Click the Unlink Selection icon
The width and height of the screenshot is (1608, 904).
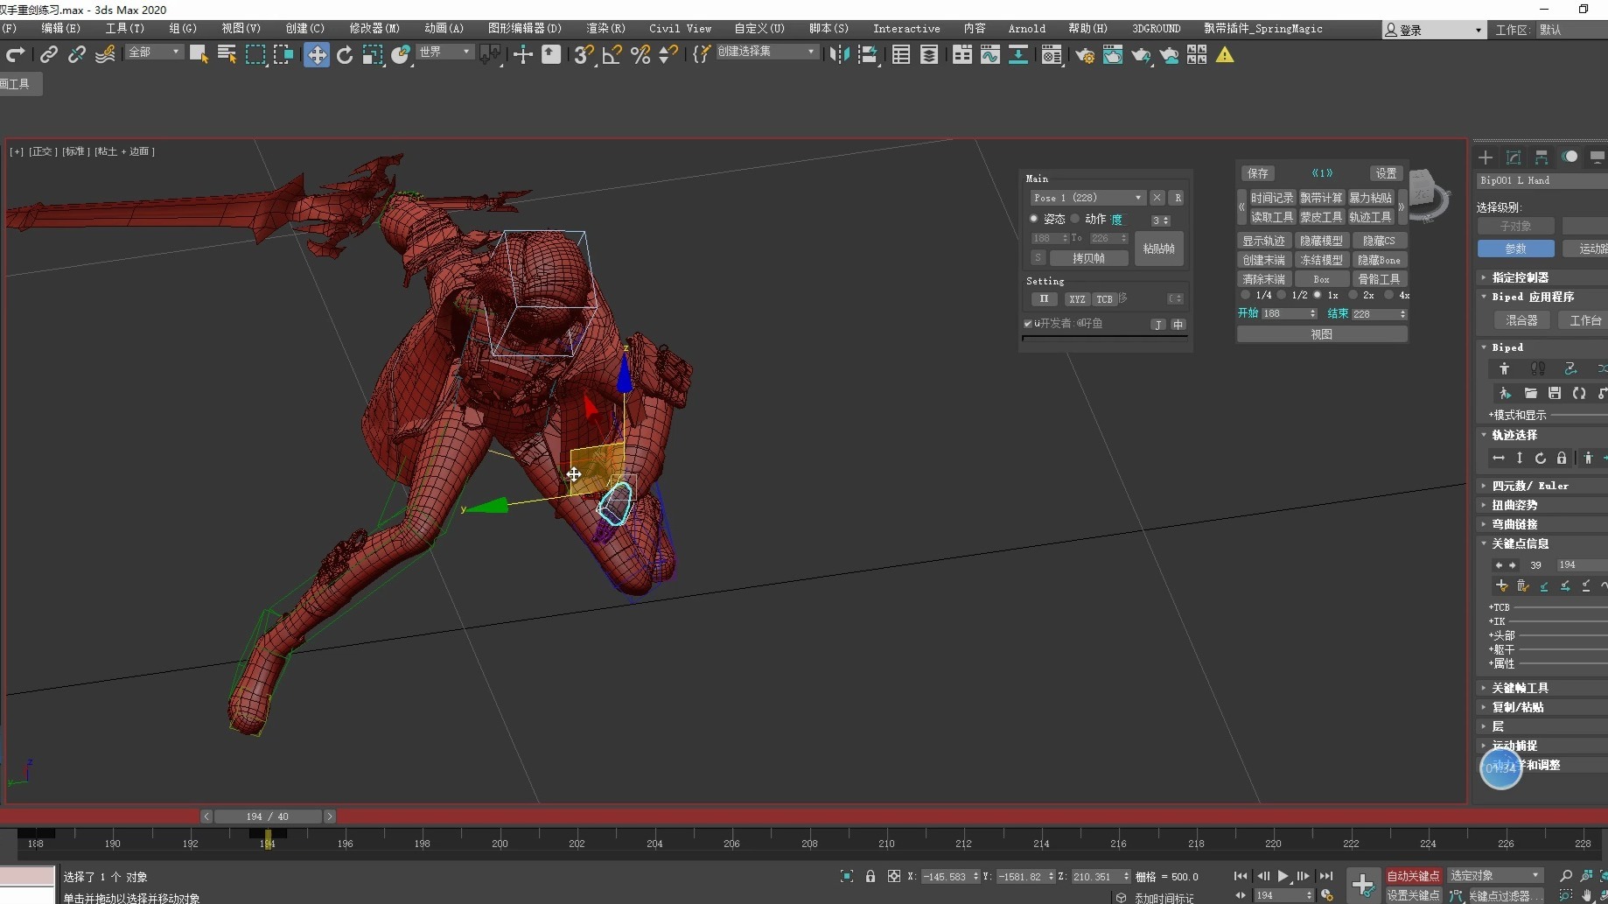point(77,55)
